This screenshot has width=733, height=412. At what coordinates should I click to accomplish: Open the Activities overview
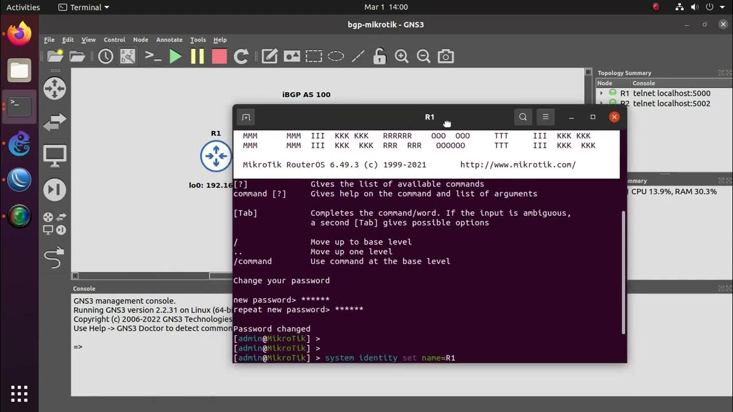pyautogui.click(x=23, y=7)
